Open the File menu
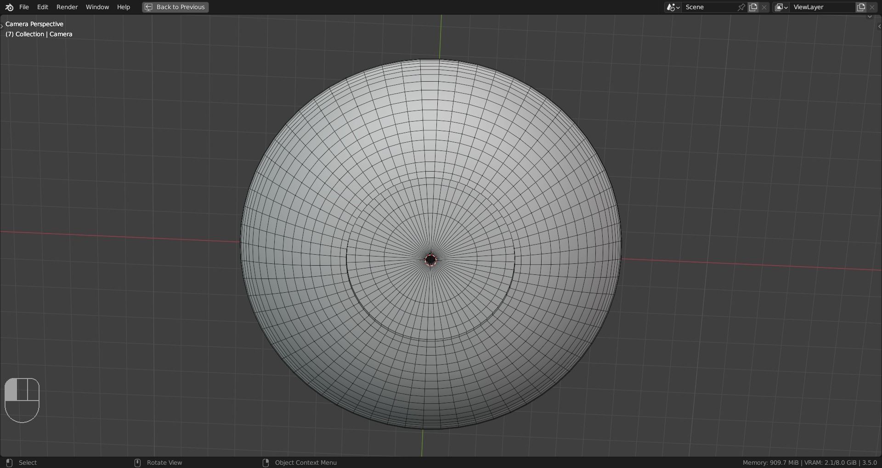 tap(24, 7)
